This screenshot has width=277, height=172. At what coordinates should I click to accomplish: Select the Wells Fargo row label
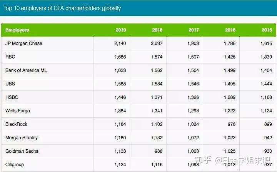click(18, 111)
